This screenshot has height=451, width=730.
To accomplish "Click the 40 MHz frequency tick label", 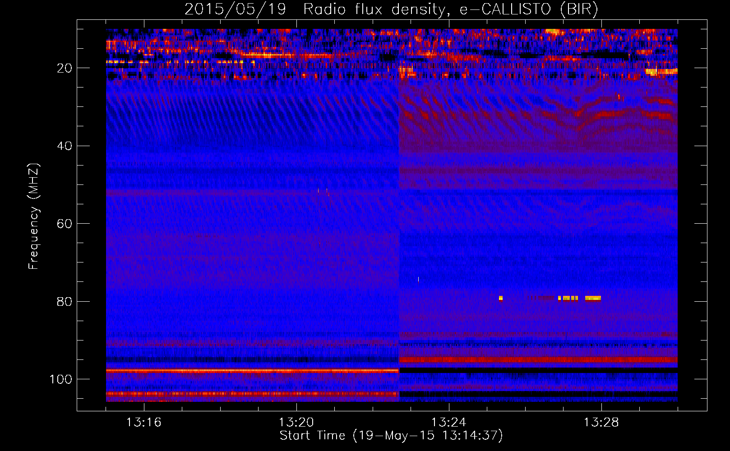I will (65, 146).
